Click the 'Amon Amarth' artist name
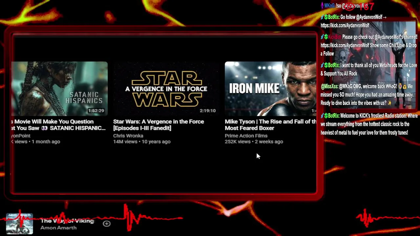This screenshot has width=420, height=236. [x=58, y=228]
